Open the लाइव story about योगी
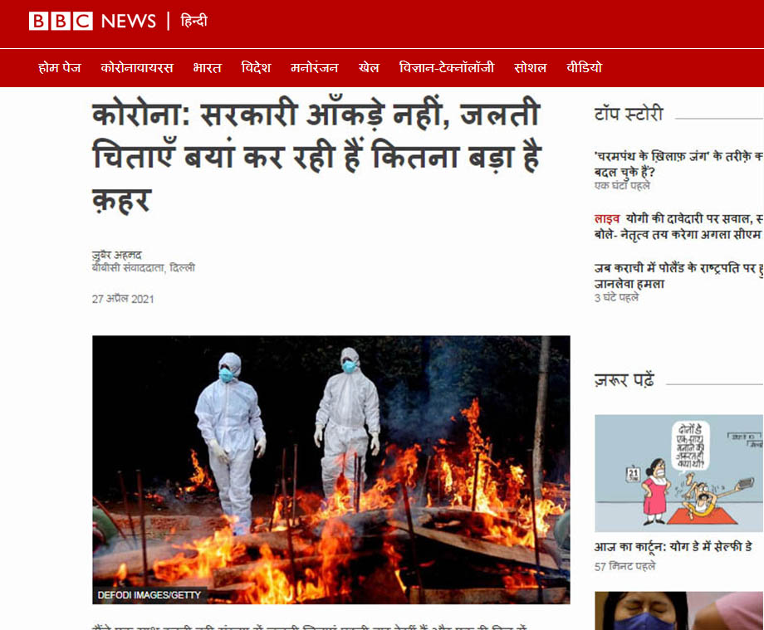This screenshot has width=764, height=630. pos(678,227)
